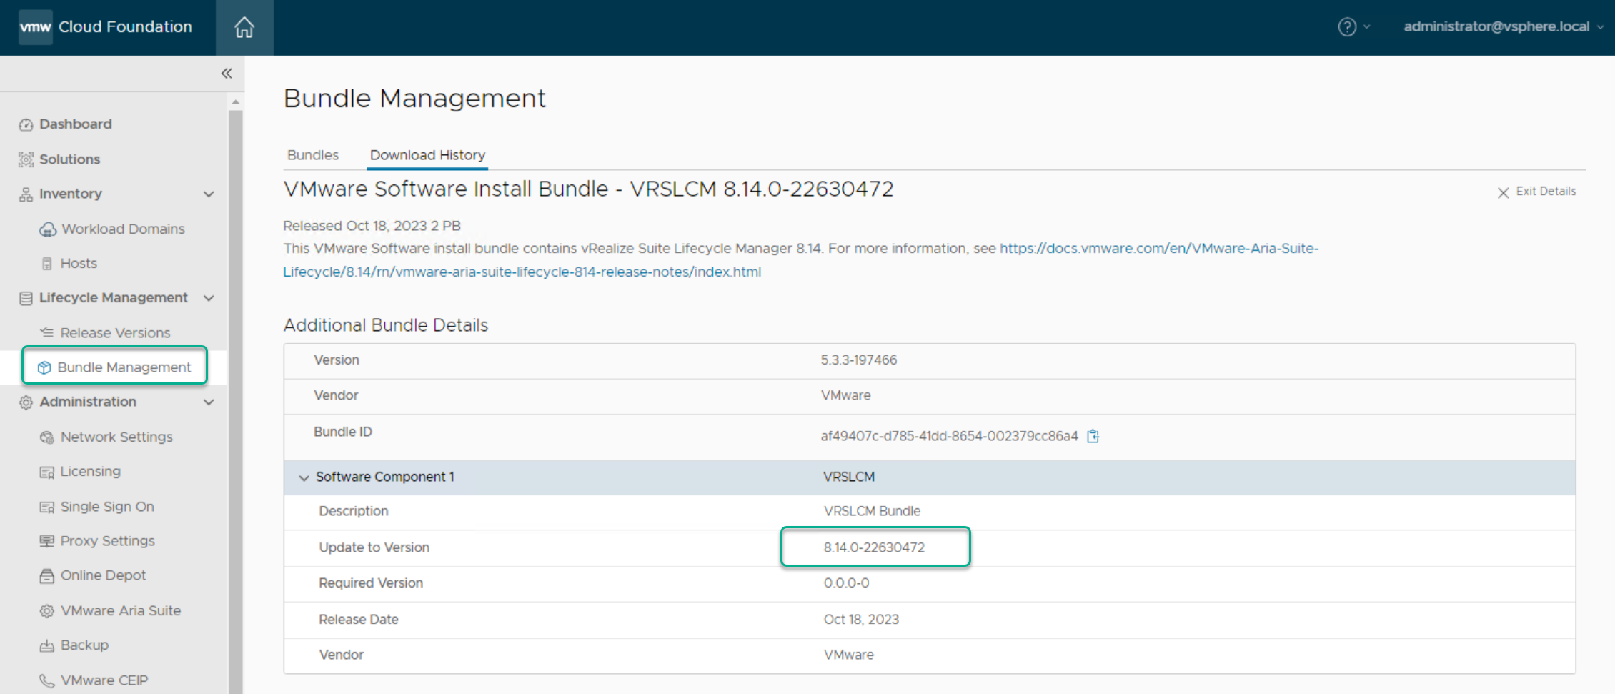Image resolution: width=1615 pixels, height=694 pixels.
Task: Click the Backup icon in sidebar
Action: click(47, 645)
